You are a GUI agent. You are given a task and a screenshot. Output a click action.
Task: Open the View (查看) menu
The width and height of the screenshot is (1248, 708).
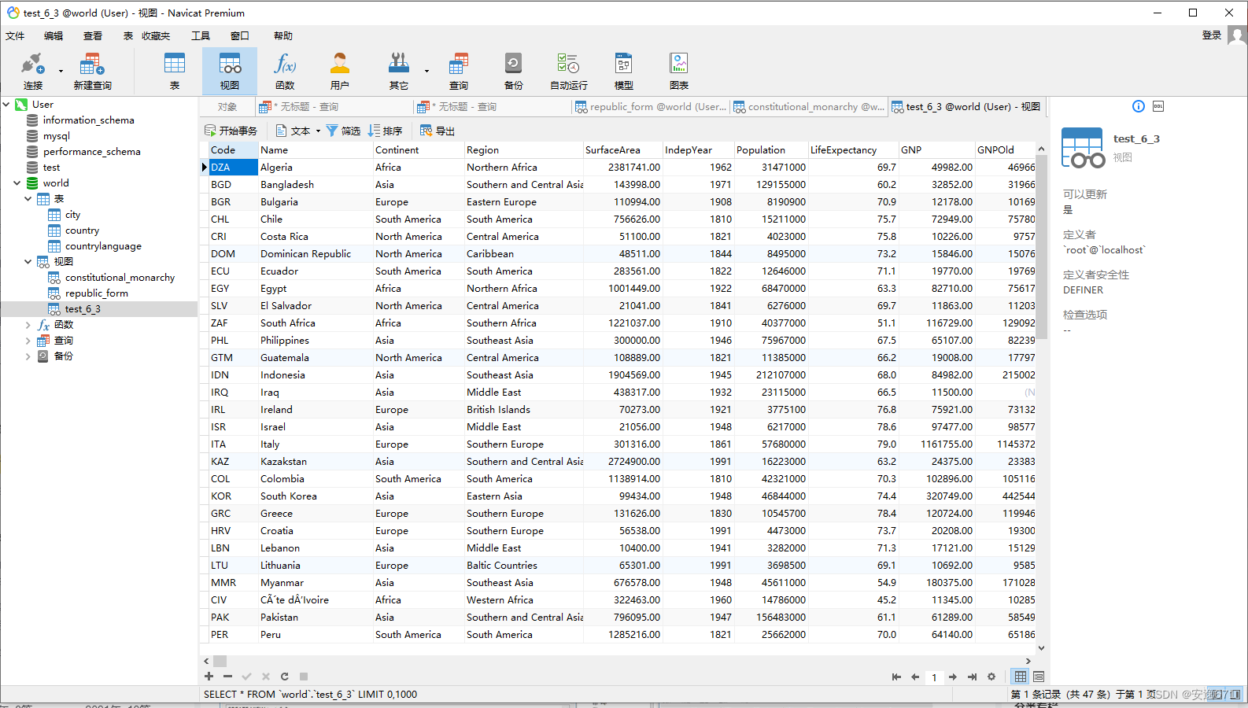(x=93, y=36)
